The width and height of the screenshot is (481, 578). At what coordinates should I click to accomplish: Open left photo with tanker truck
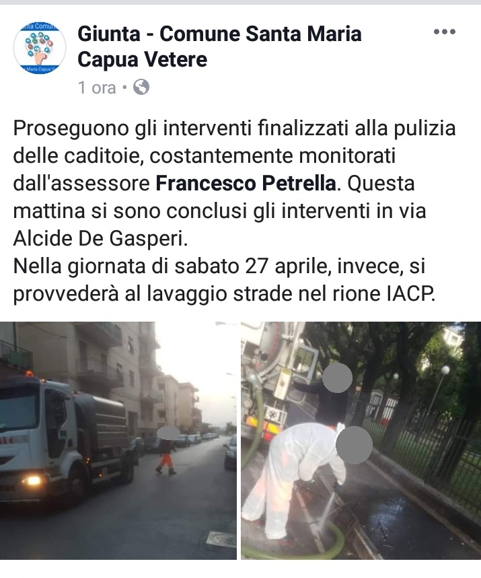(x=118, y=441)
